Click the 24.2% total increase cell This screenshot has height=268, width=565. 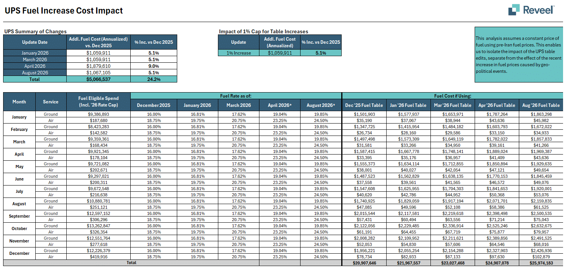click(154, 79)
